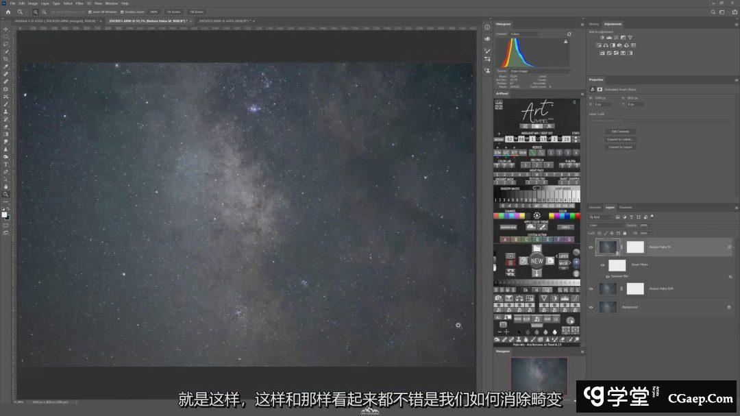This screenshot has width=740, height=416.
Task: Open the Filter menu
Action: [x=80, y=3]
